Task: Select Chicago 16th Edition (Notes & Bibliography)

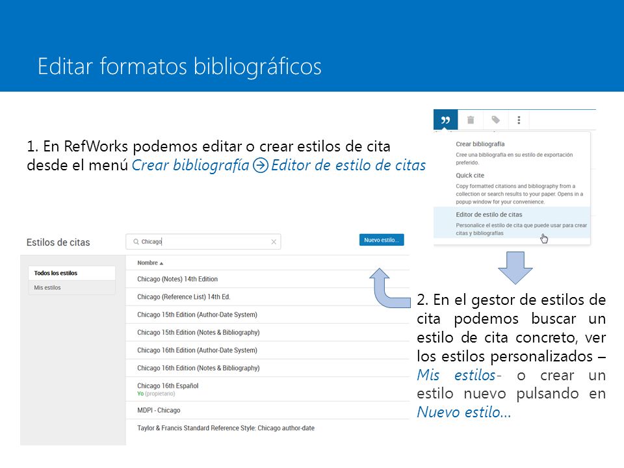Action: coord(267,368)
